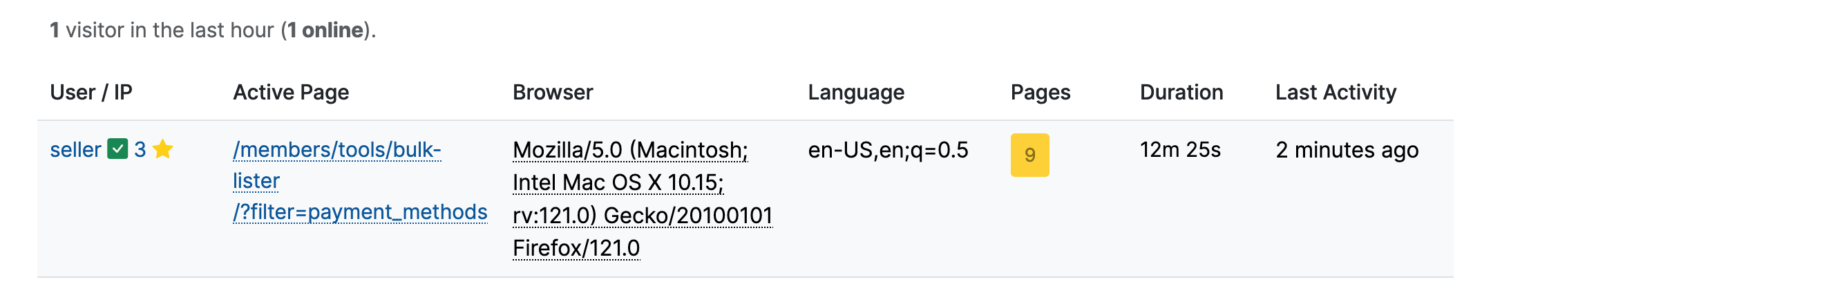Click the 12m 25s duration value
This screenshot has height=293, width=1824.
[x=1179, y=150]
